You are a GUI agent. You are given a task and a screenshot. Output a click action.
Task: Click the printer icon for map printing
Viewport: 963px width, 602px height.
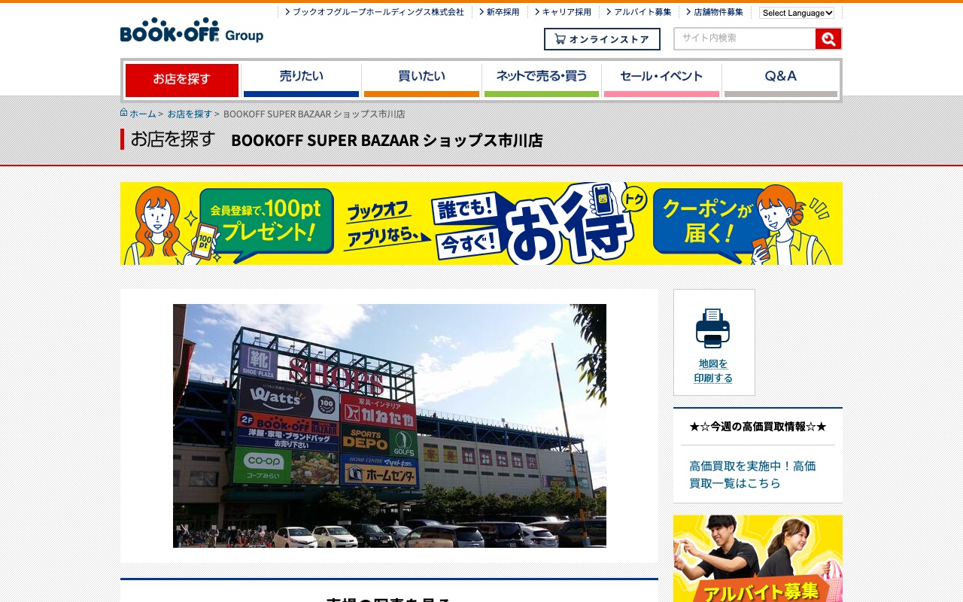tap(712, 328)
